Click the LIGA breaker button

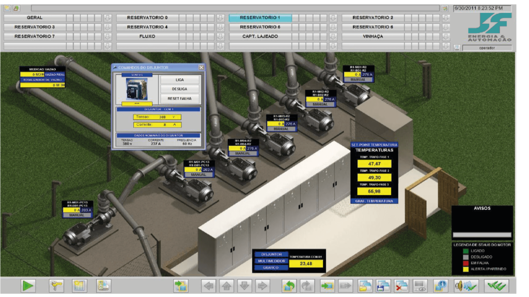tap(179, 80)
